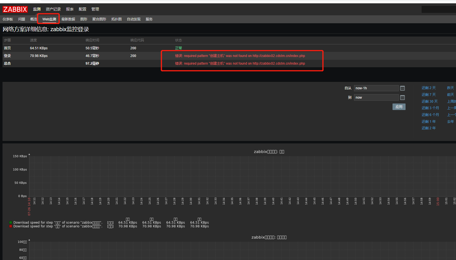Click the search box in top bar
This screenshot has height=260, width=456.
point(438,9)
